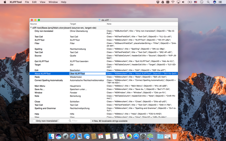Viewport: 226px width, 141px height.
Task: Enable the Only non-translated checkbox
Action: coord(34,121)
